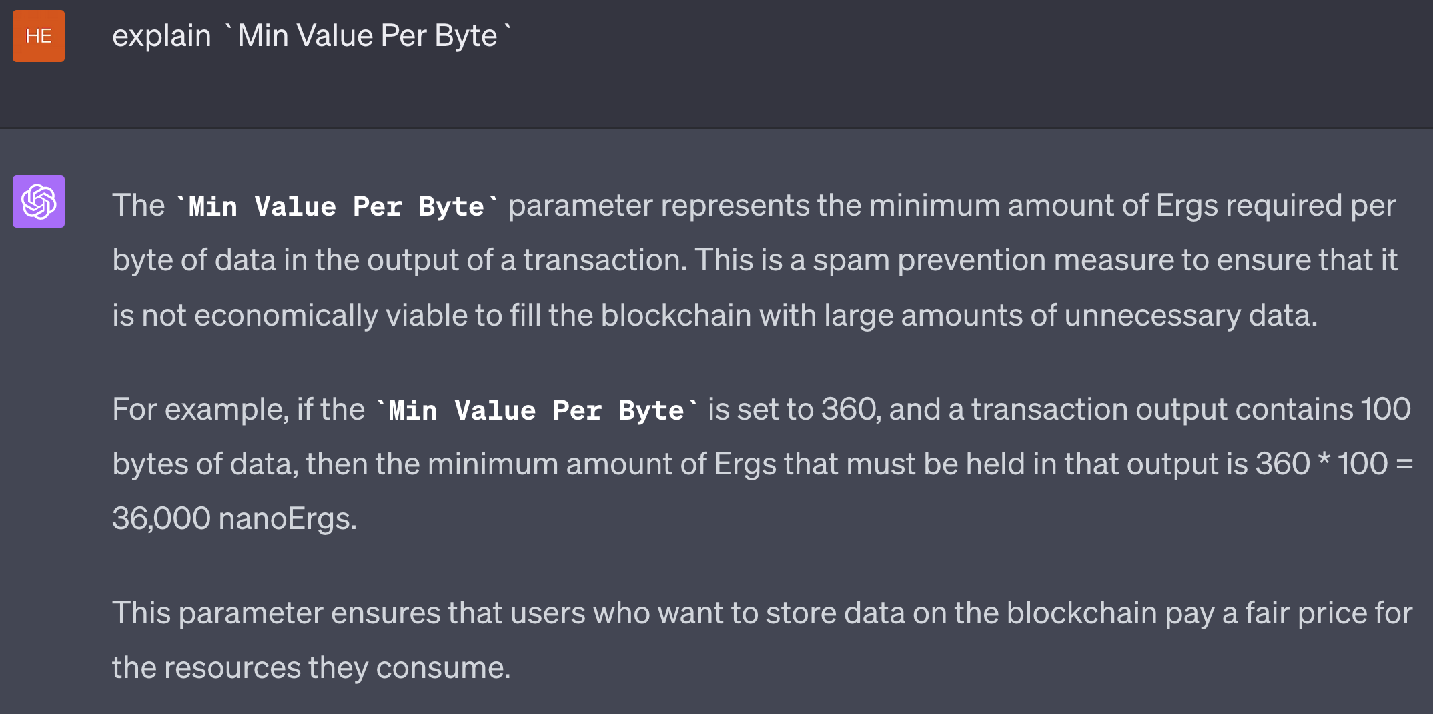1433x714 pixels.
Task: Click the purple ChatGPT logo avatar
Action: pos(39,202)
